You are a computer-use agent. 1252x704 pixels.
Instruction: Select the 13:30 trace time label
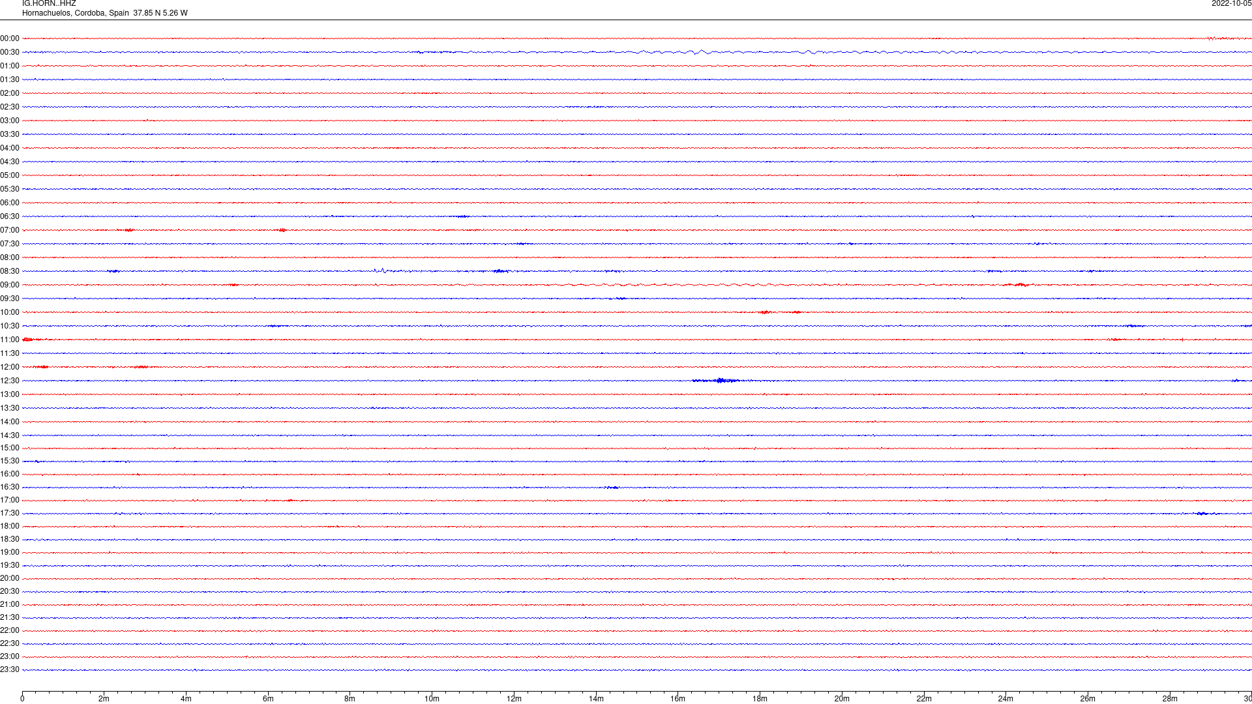point(10,408)
